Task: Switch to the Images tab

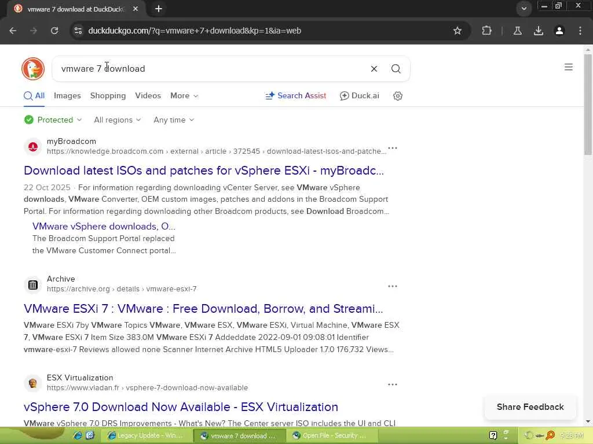Action: (67, 96)
